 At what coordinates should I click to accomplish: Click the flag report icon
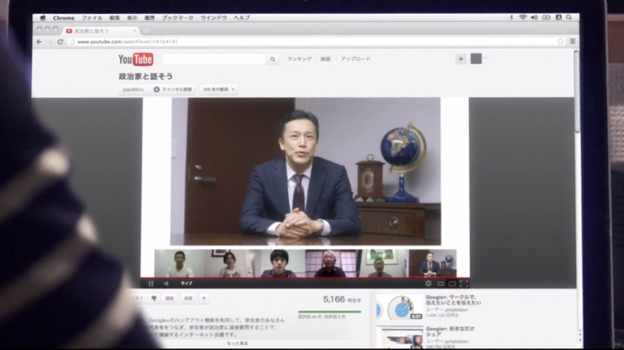(204, 299)
